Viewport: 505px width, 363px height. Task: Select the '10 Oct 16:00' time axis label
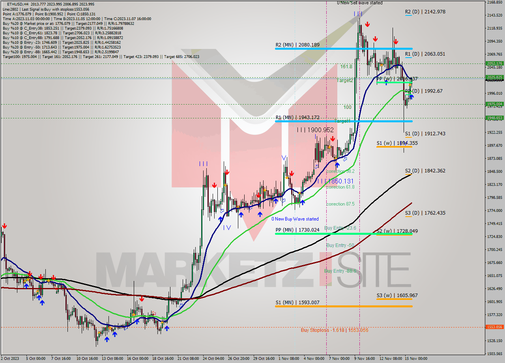tap(87, 359)
